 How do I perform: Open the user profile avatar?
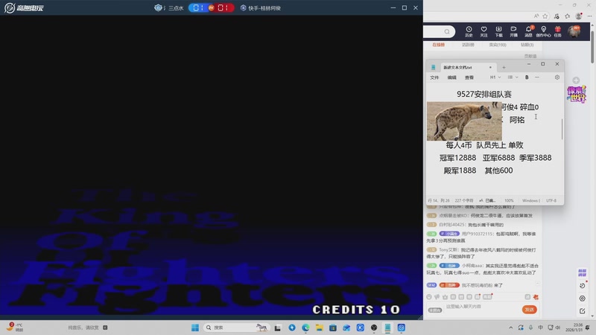(574, 31)
